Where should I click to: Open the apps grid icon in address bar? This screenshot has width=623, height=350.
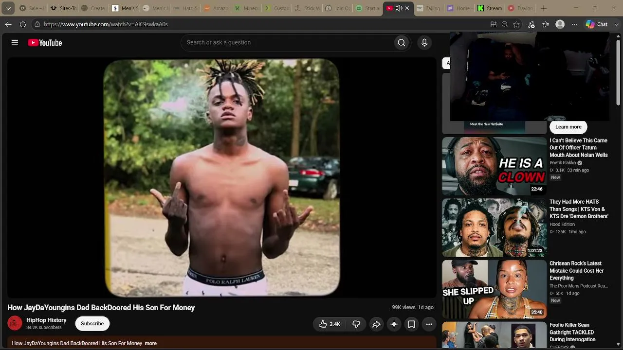pos(493,24)
